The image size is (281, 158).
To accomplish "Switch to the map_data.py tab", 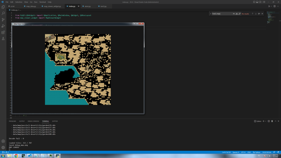I will click(x=31, y=6).
